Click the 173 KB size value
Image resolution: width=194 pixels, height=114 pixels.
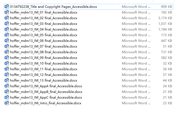click(x=166, y=35)
